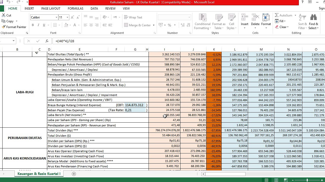Viewport: 325px width, 182px height.
Task: Toggle Bold formatting
Action: point(33,25)
